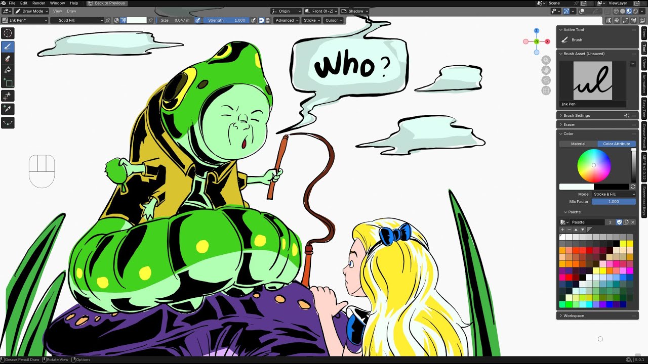Toggle show gizmo button in header
This screenshot has width=648, height=364.
(x=566, y=11)
